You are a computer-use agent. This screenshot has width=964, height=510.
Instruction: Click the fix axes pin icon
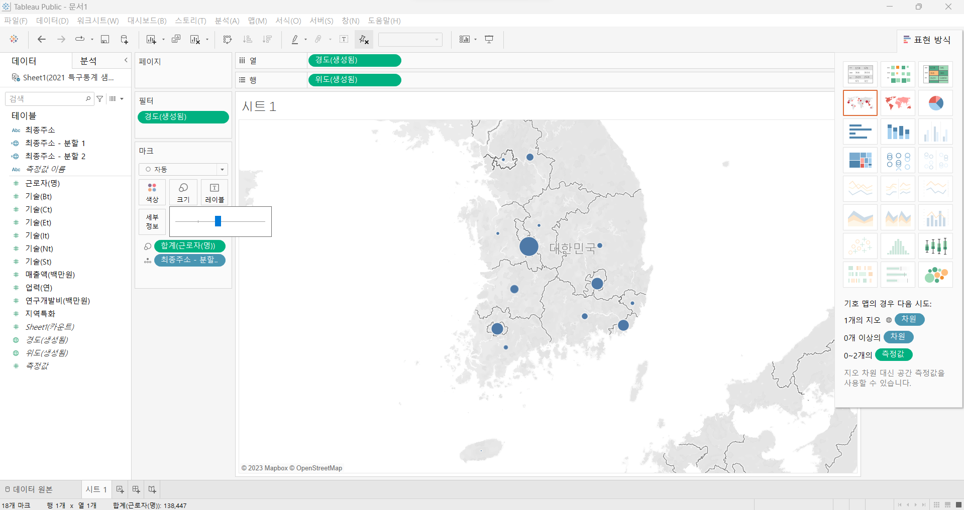tap(364, 39)
